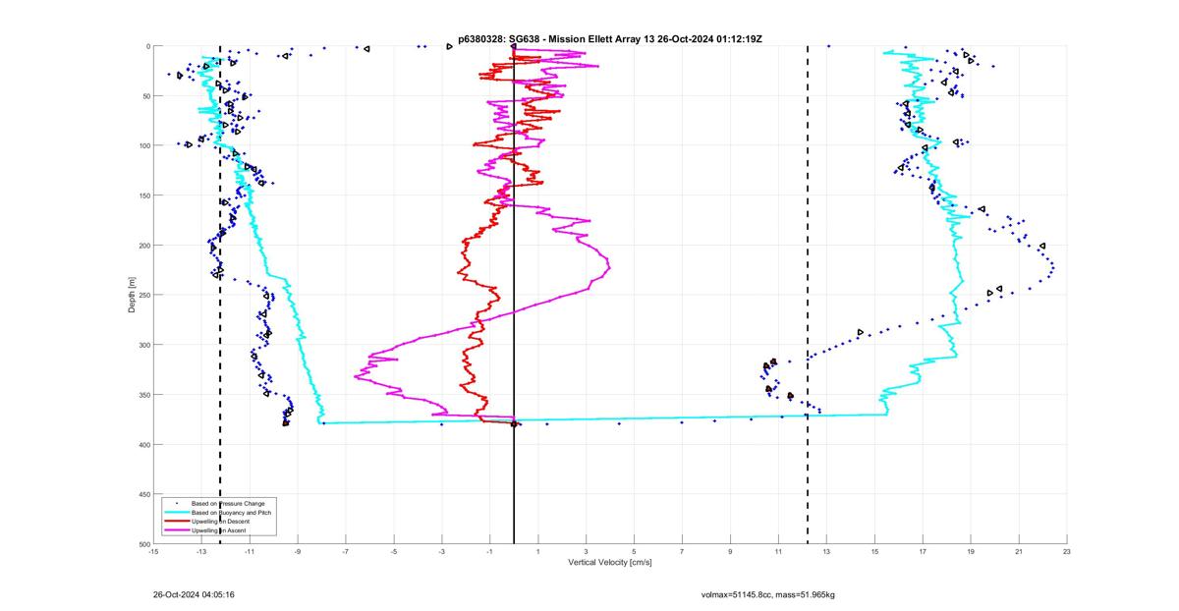Image resolution: width=1179 pixels, height=611 pixels.
Task: Click x-axis tick label '11'
Action: (778, 551)
